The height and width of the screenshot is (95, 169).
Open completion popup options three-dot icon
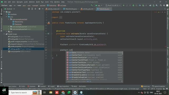122,81
